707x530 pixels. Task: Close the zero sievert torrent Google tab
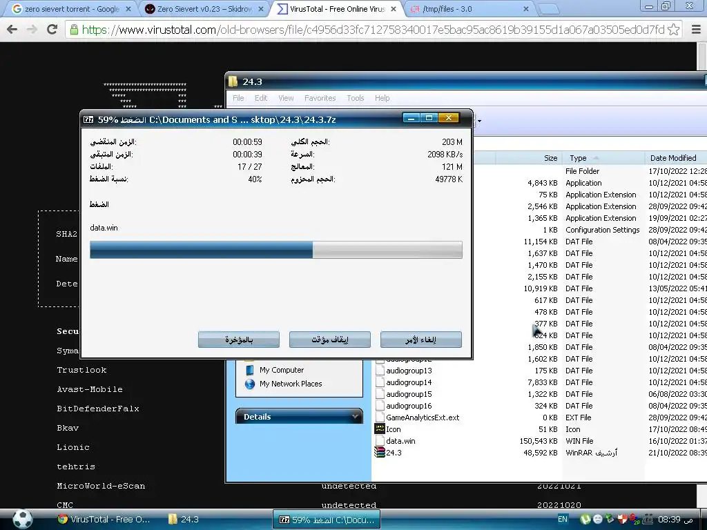[x=128, y=9]
